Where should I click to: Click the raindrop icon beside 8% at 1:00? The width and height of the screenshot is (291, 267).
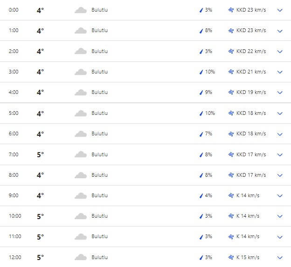201,31
